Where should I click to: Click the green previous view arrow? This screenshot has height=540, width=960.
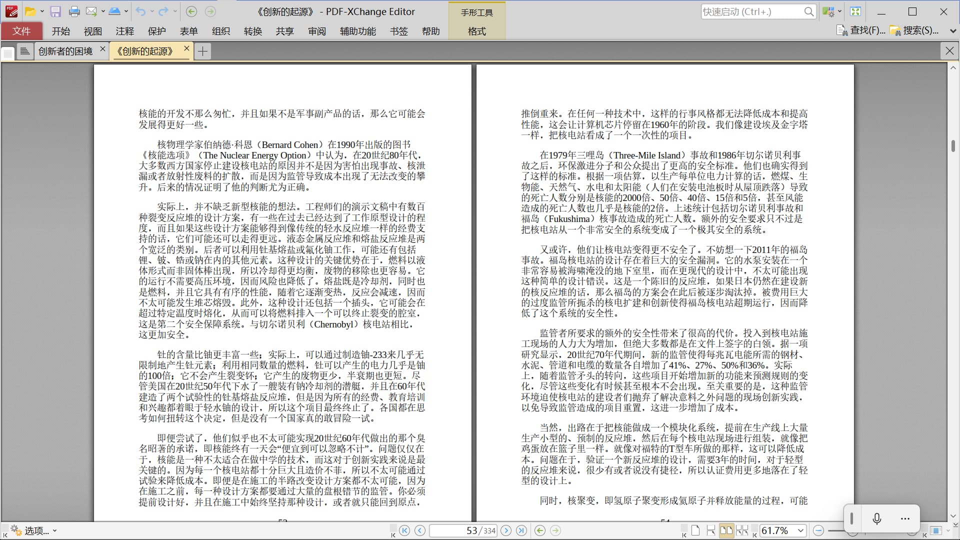point(540,530)
